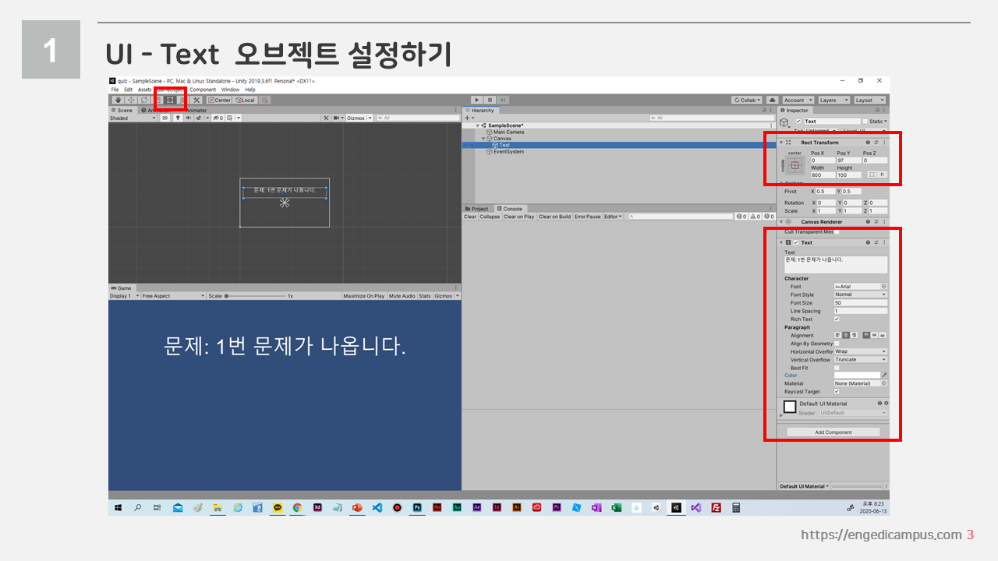The height and width of the screenshot is (561, 998).
Task: Toggle the Raycast Target checkbox
Action: (837, 392)
